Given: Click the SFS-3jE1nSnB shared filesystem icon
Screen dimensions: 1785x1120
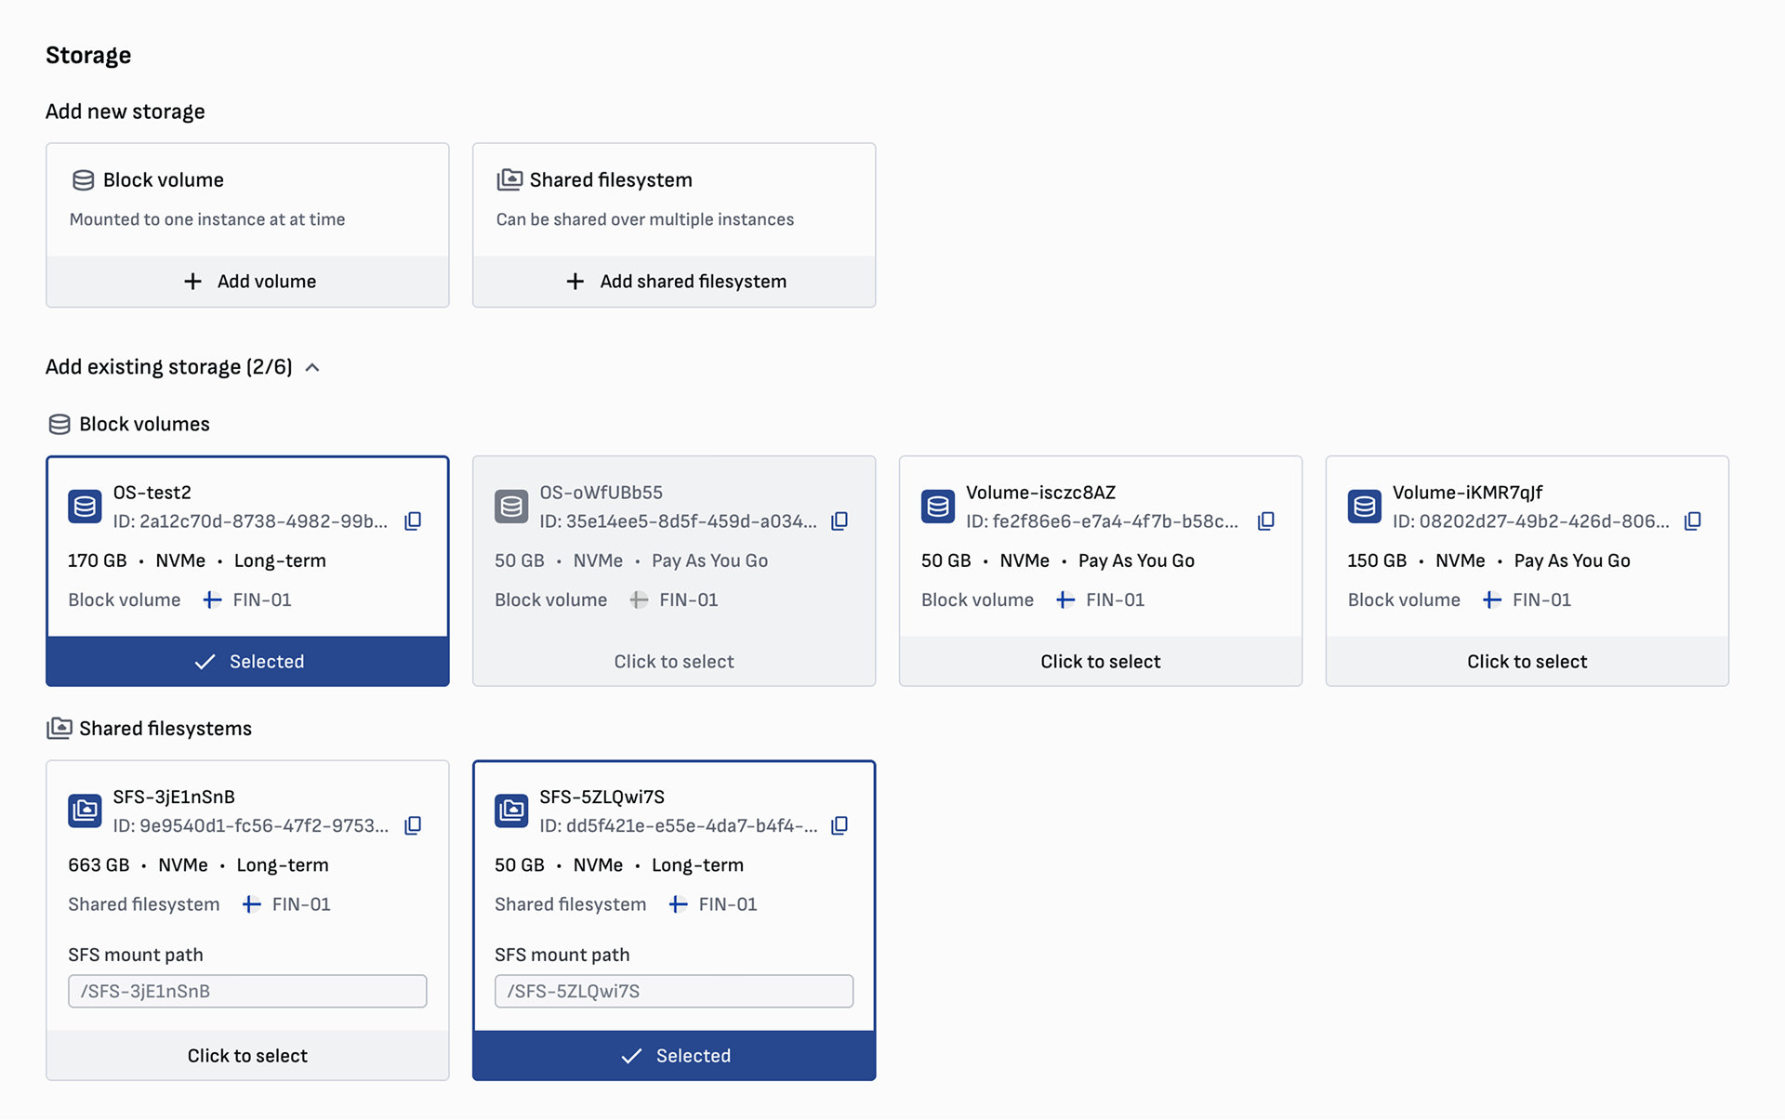Looking at the screenshot, I should coord(85,810).
